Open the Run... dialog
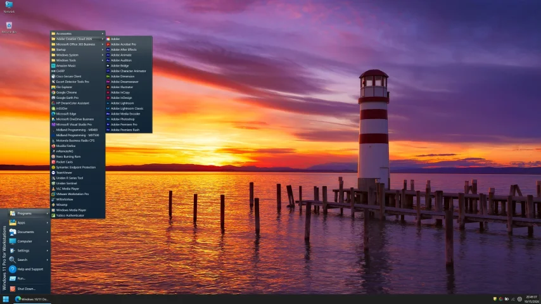 pos(29,279)
